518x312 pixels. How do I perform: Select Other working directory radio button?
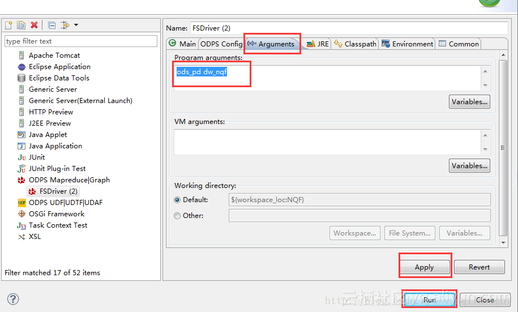click(177, 216)
